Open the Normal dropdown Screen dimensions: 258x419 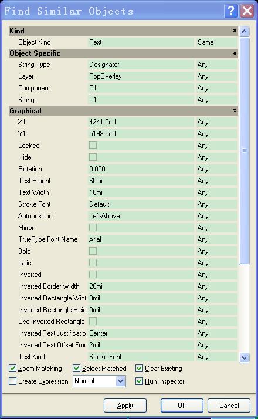coord(120,381)
